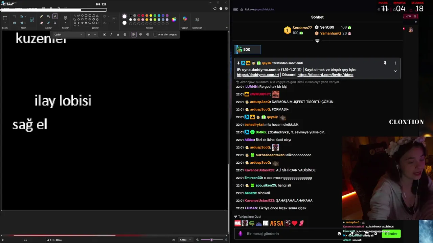This screenshot has width=433, height=243.
Task: Open the Copilot button in Paint
Action: click(x=185, y=19)
